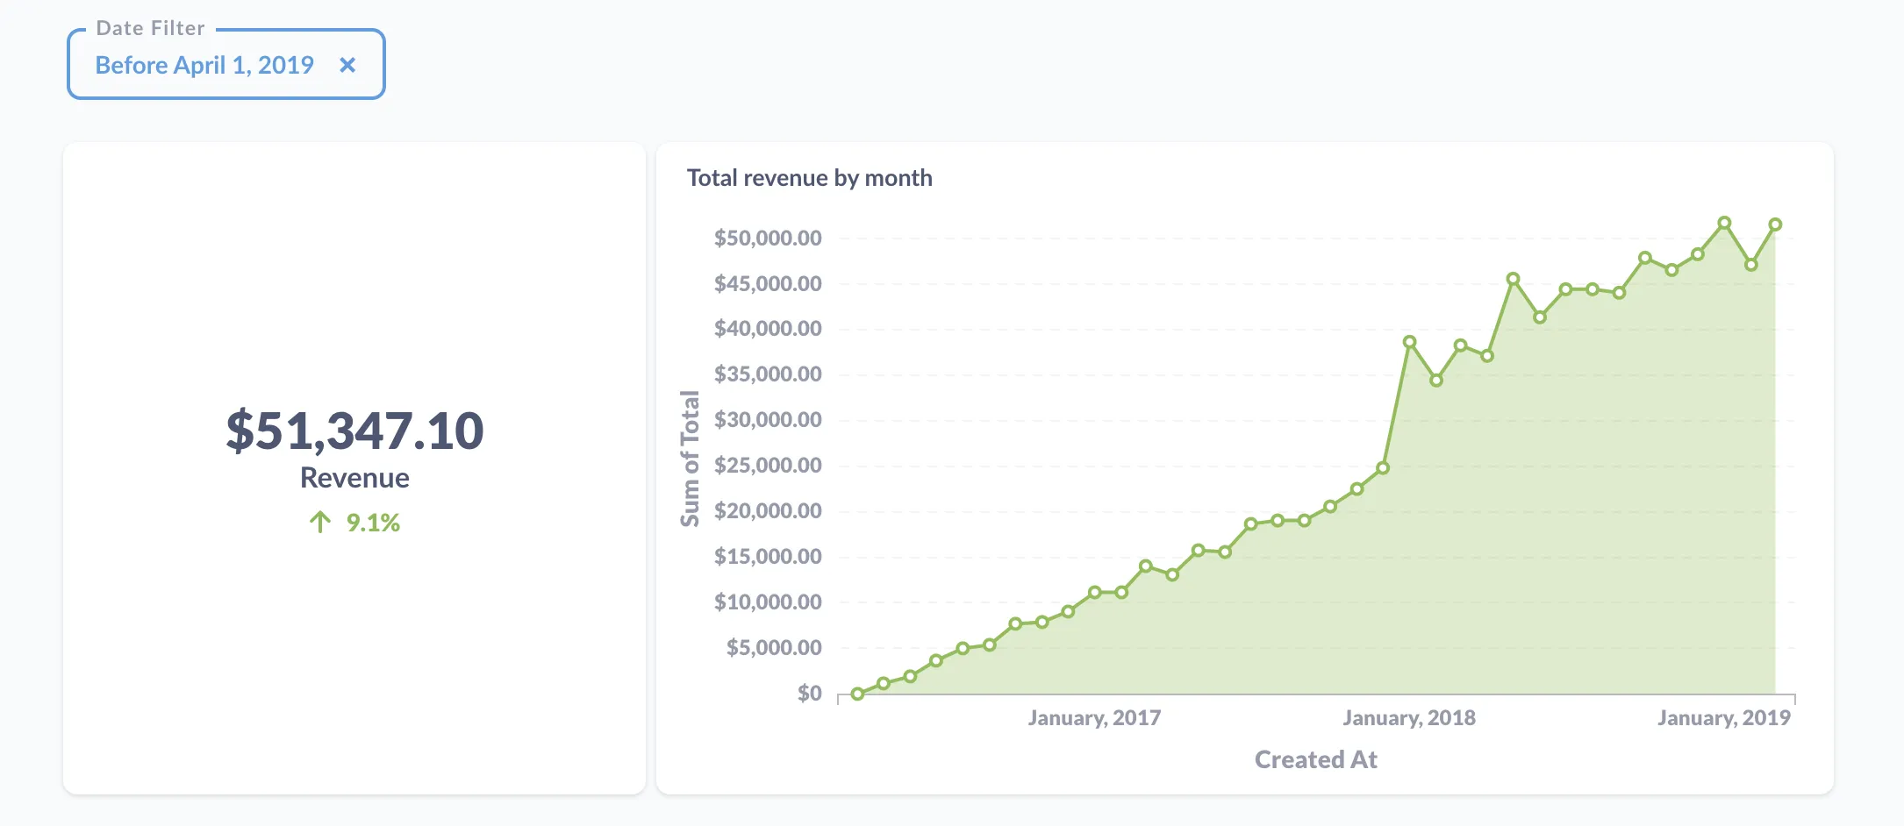Click the January, 2018 axis label
The image size is (1904, 826).
coord(1407,716)
